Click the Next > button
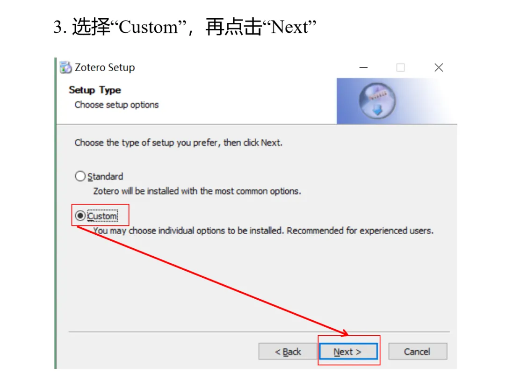 click(x=348, y=352)
